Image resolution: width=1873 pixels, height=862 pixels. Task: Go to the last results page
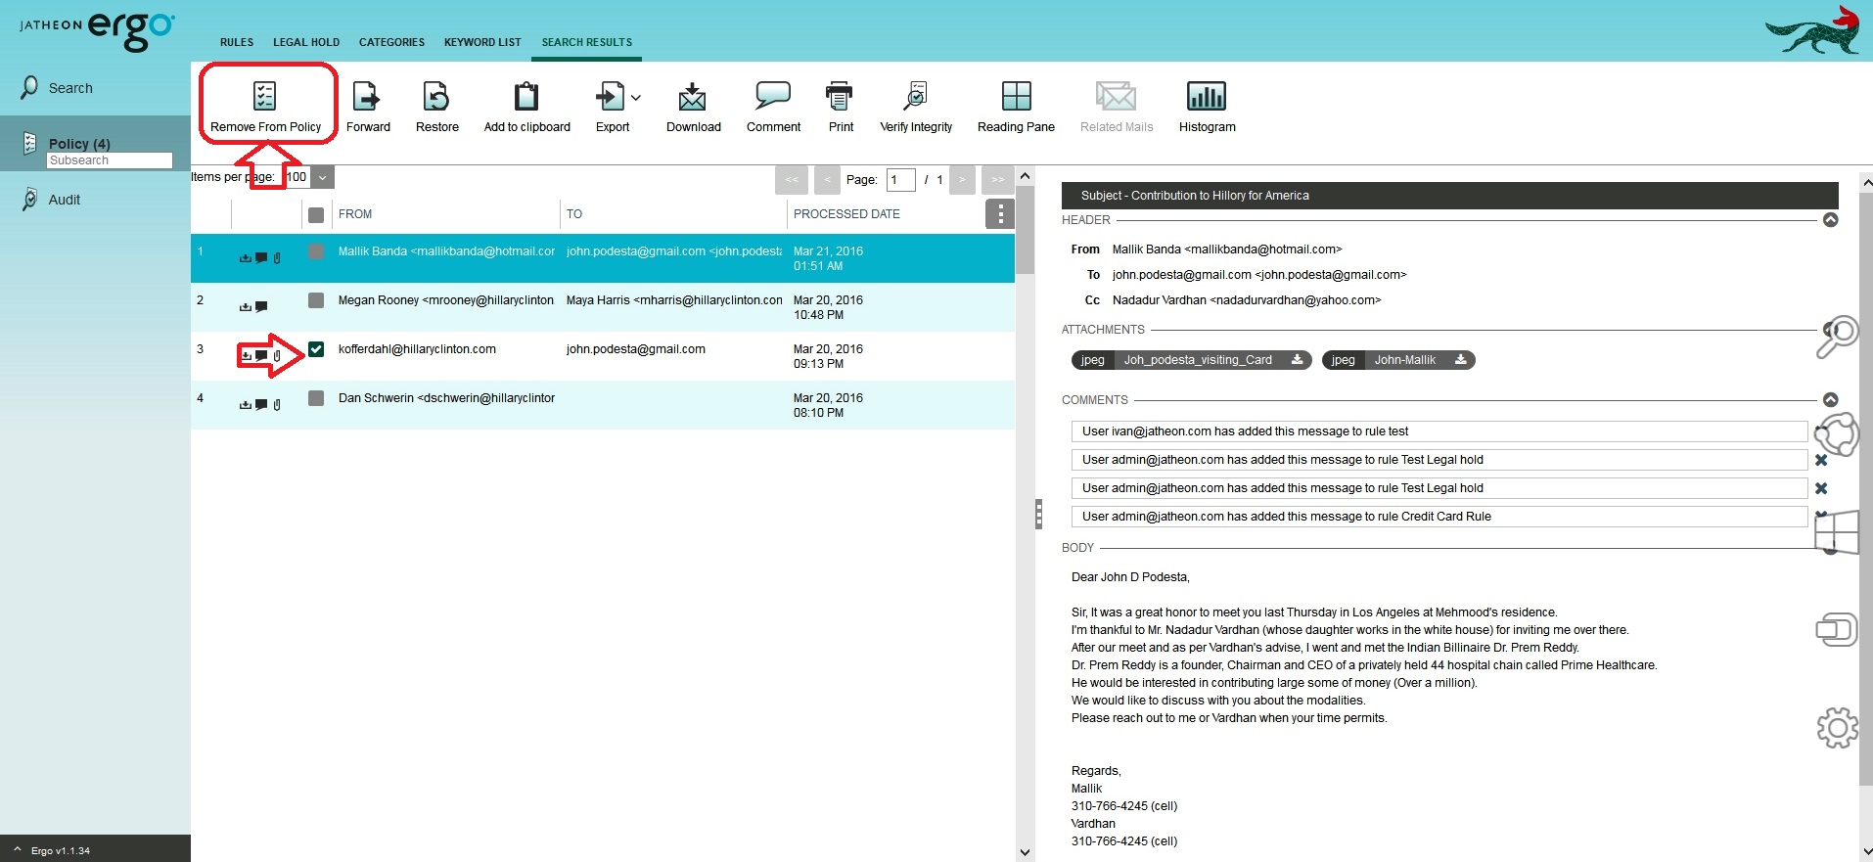(997, 180)
